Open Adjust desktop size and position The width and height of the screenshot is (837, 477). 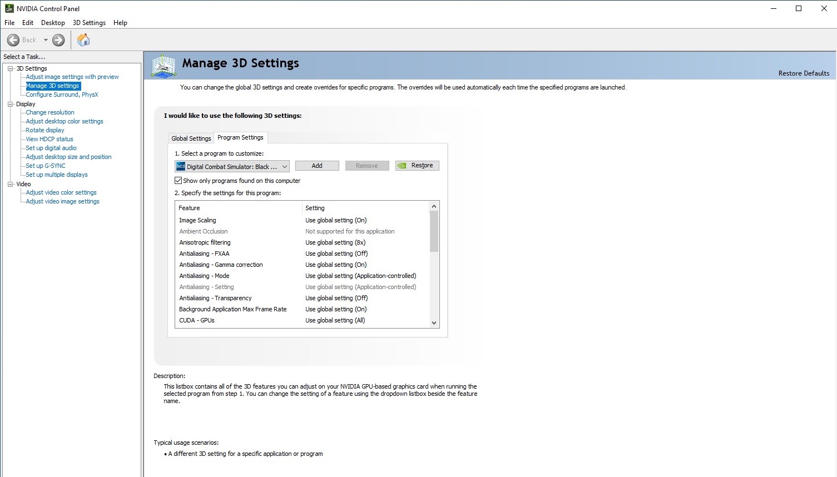pos(68,157)
